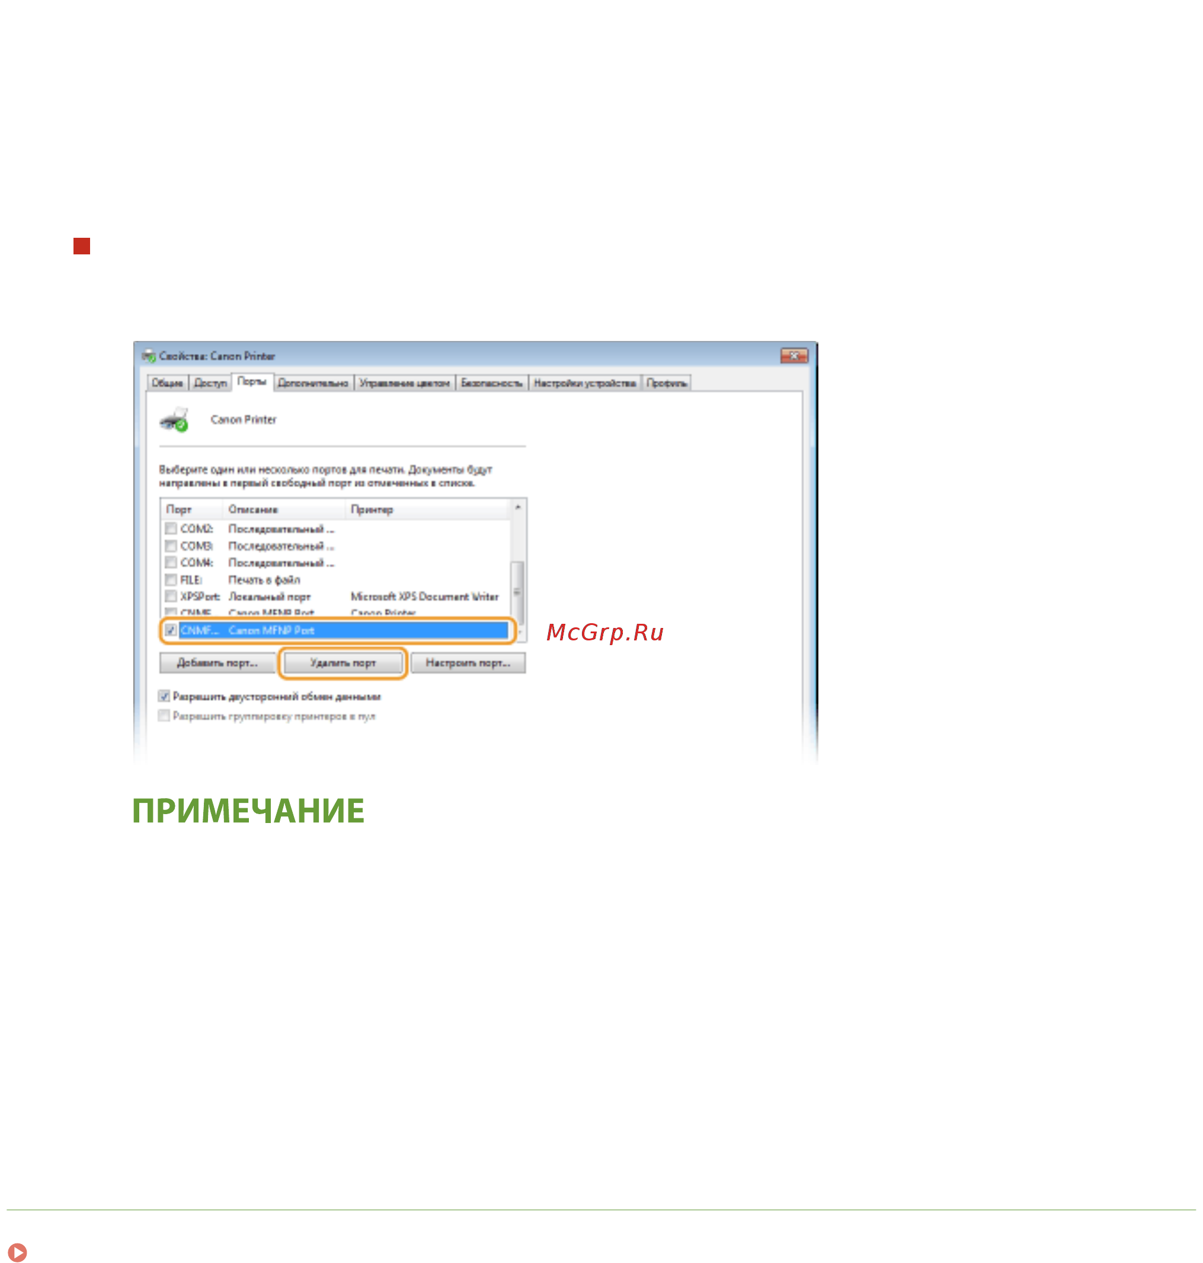Click the Canon printer icon with green check
The image size is (1203, 1263).
174,420
